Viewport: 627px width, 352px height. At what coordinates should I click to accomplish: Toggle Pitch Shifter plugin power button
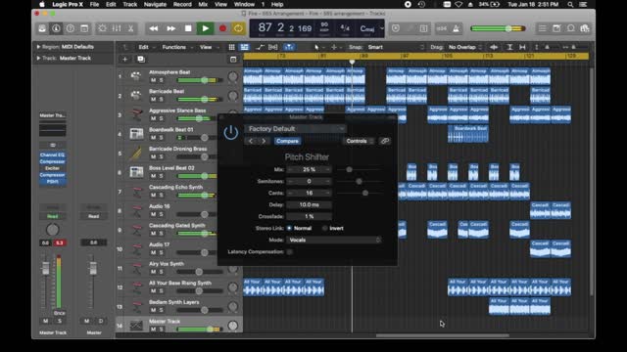(231, 133)
